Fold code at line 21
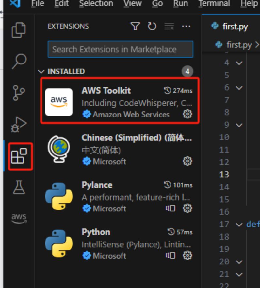 [239, 274]
